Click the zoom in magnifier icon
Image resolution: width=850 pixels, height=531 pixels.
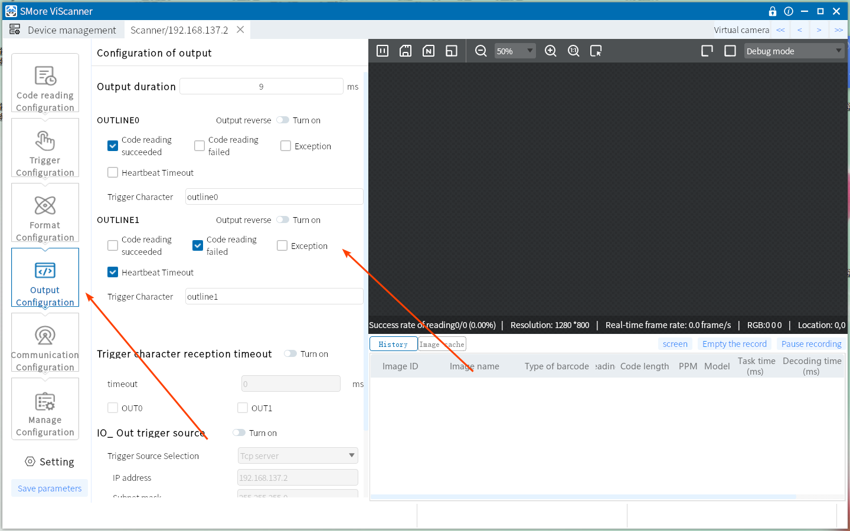pos(551,51)
